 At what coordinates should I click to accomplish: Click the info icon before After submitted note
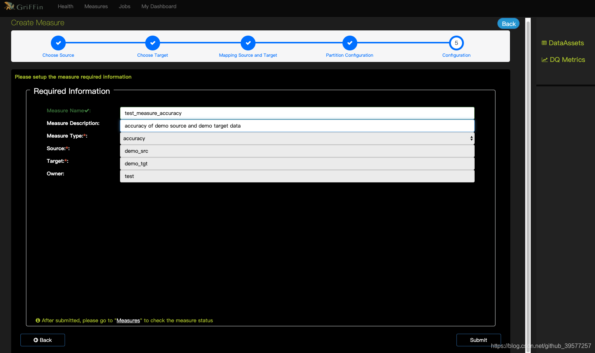(x=38, y=320)
